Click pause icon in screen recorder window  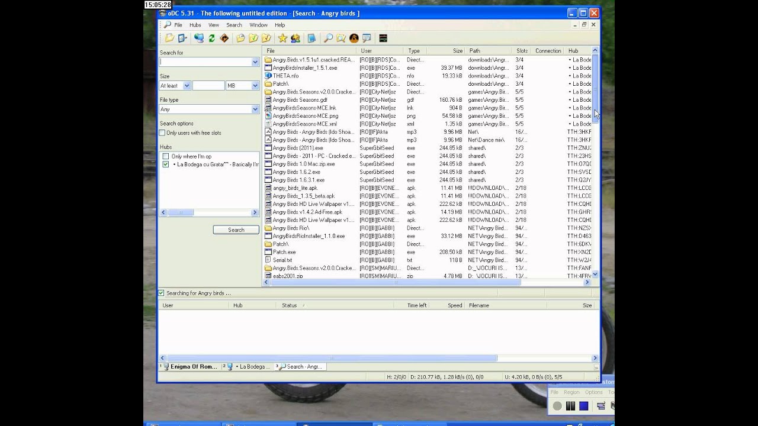(570, 406)
